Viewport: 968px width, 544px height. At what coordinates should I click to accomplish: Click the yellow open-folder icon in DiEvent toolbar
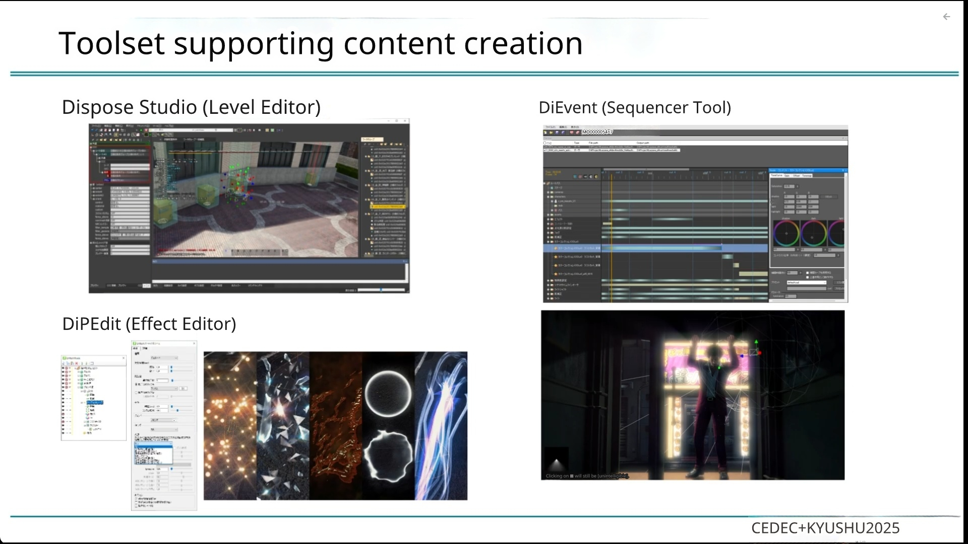pyautogui.click(x=551, y=132)
